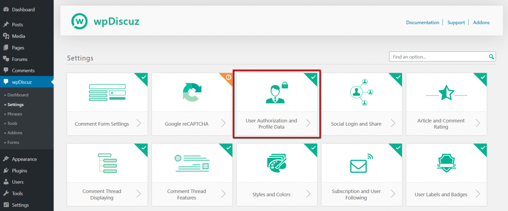Click the Google reCAPTCHA refresh icon
The width and height of the screenshot is (508, 211).
[x=192, y=91]
